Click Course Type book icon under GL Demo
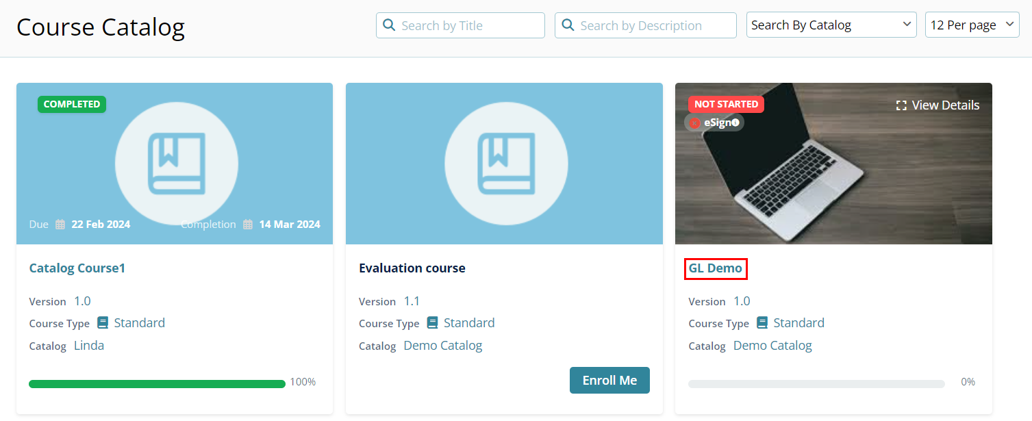Screen dimensions: 1032x421 click(762, 322)
